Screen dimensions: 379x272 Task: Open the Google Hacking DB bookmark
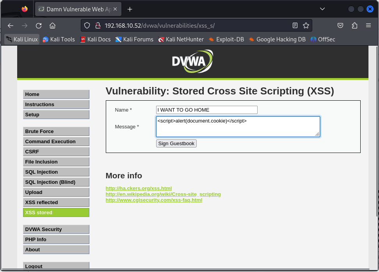277,39
